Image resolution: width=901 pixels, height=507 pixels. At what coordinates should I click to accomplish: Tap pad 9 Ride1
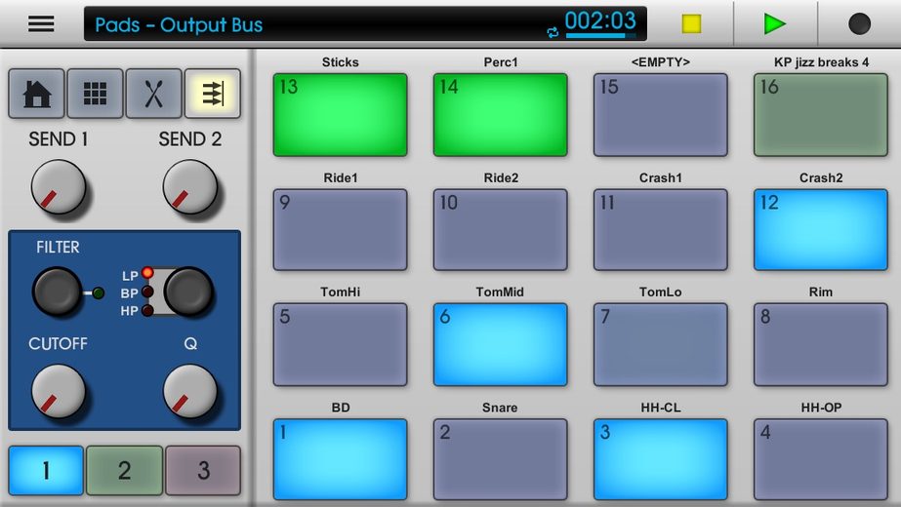340,230
